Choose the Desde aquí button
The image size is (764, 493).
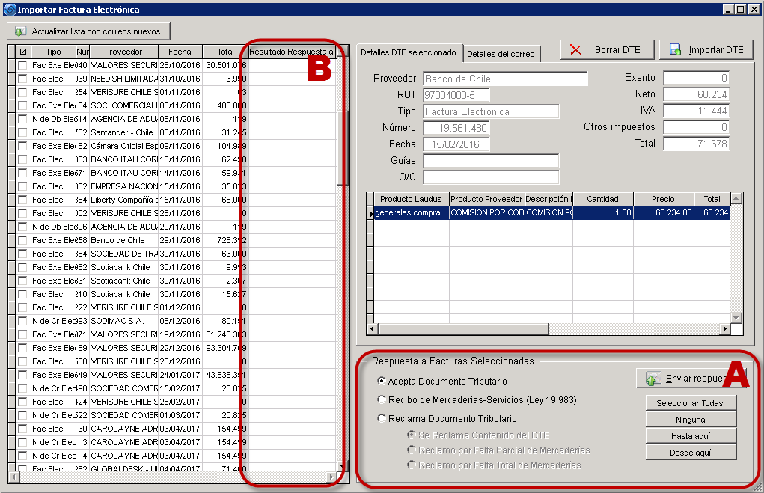point(691,453)
